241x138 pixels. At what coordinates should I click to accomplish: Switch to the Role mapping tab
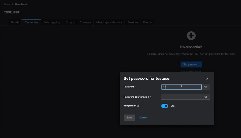(52, 22)
